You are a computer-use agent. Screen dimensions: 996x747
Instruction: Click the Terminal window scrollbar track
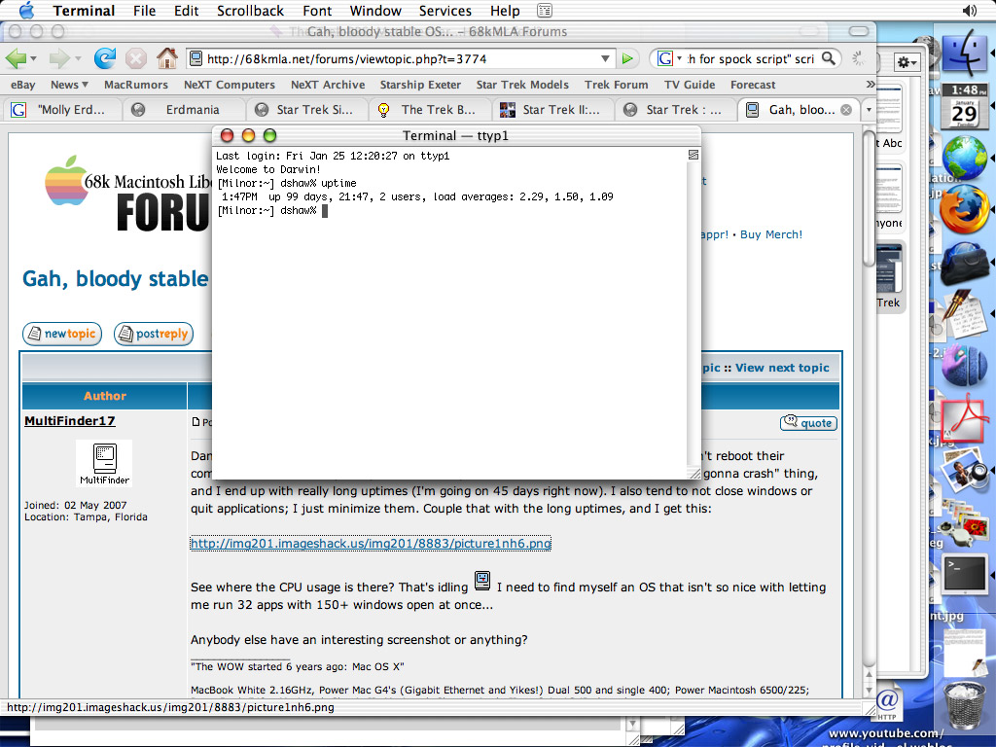point(693,314)
